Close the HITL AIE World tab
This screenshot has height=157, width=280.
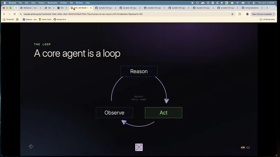(91, 8)
